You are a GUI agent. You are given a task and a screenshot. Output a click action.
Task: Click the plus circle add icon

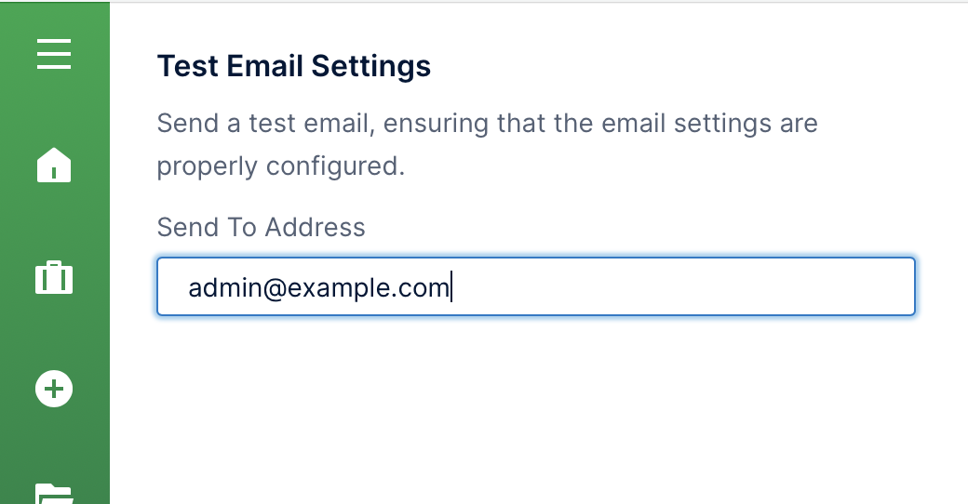coord(54,389)
